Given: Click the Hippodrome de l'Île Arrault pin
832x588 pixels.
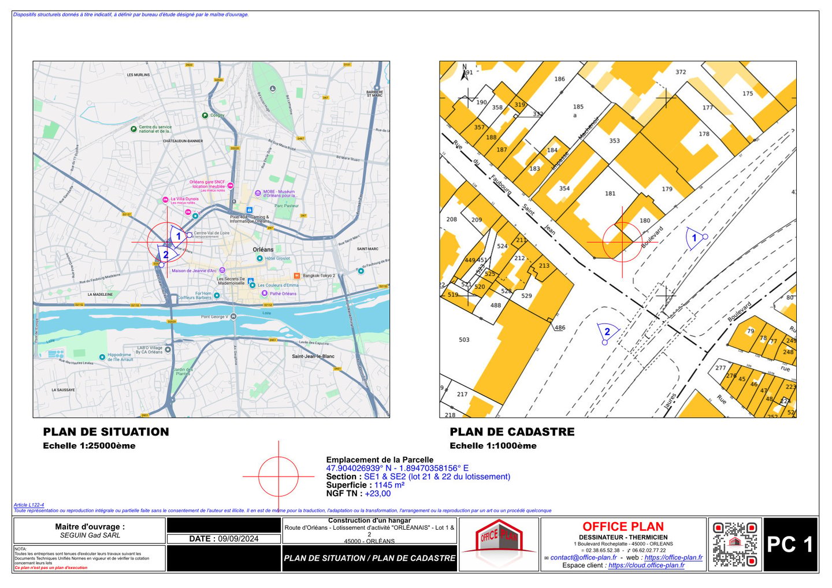Looking at the screenshot, I should tap(102, 357).
